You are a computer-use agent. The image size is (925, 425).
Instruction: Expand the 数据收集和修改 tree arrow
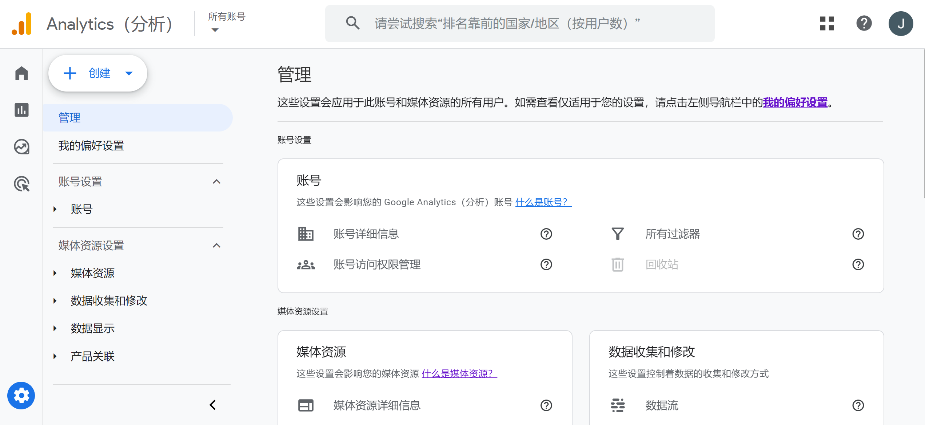coord(55,301)
